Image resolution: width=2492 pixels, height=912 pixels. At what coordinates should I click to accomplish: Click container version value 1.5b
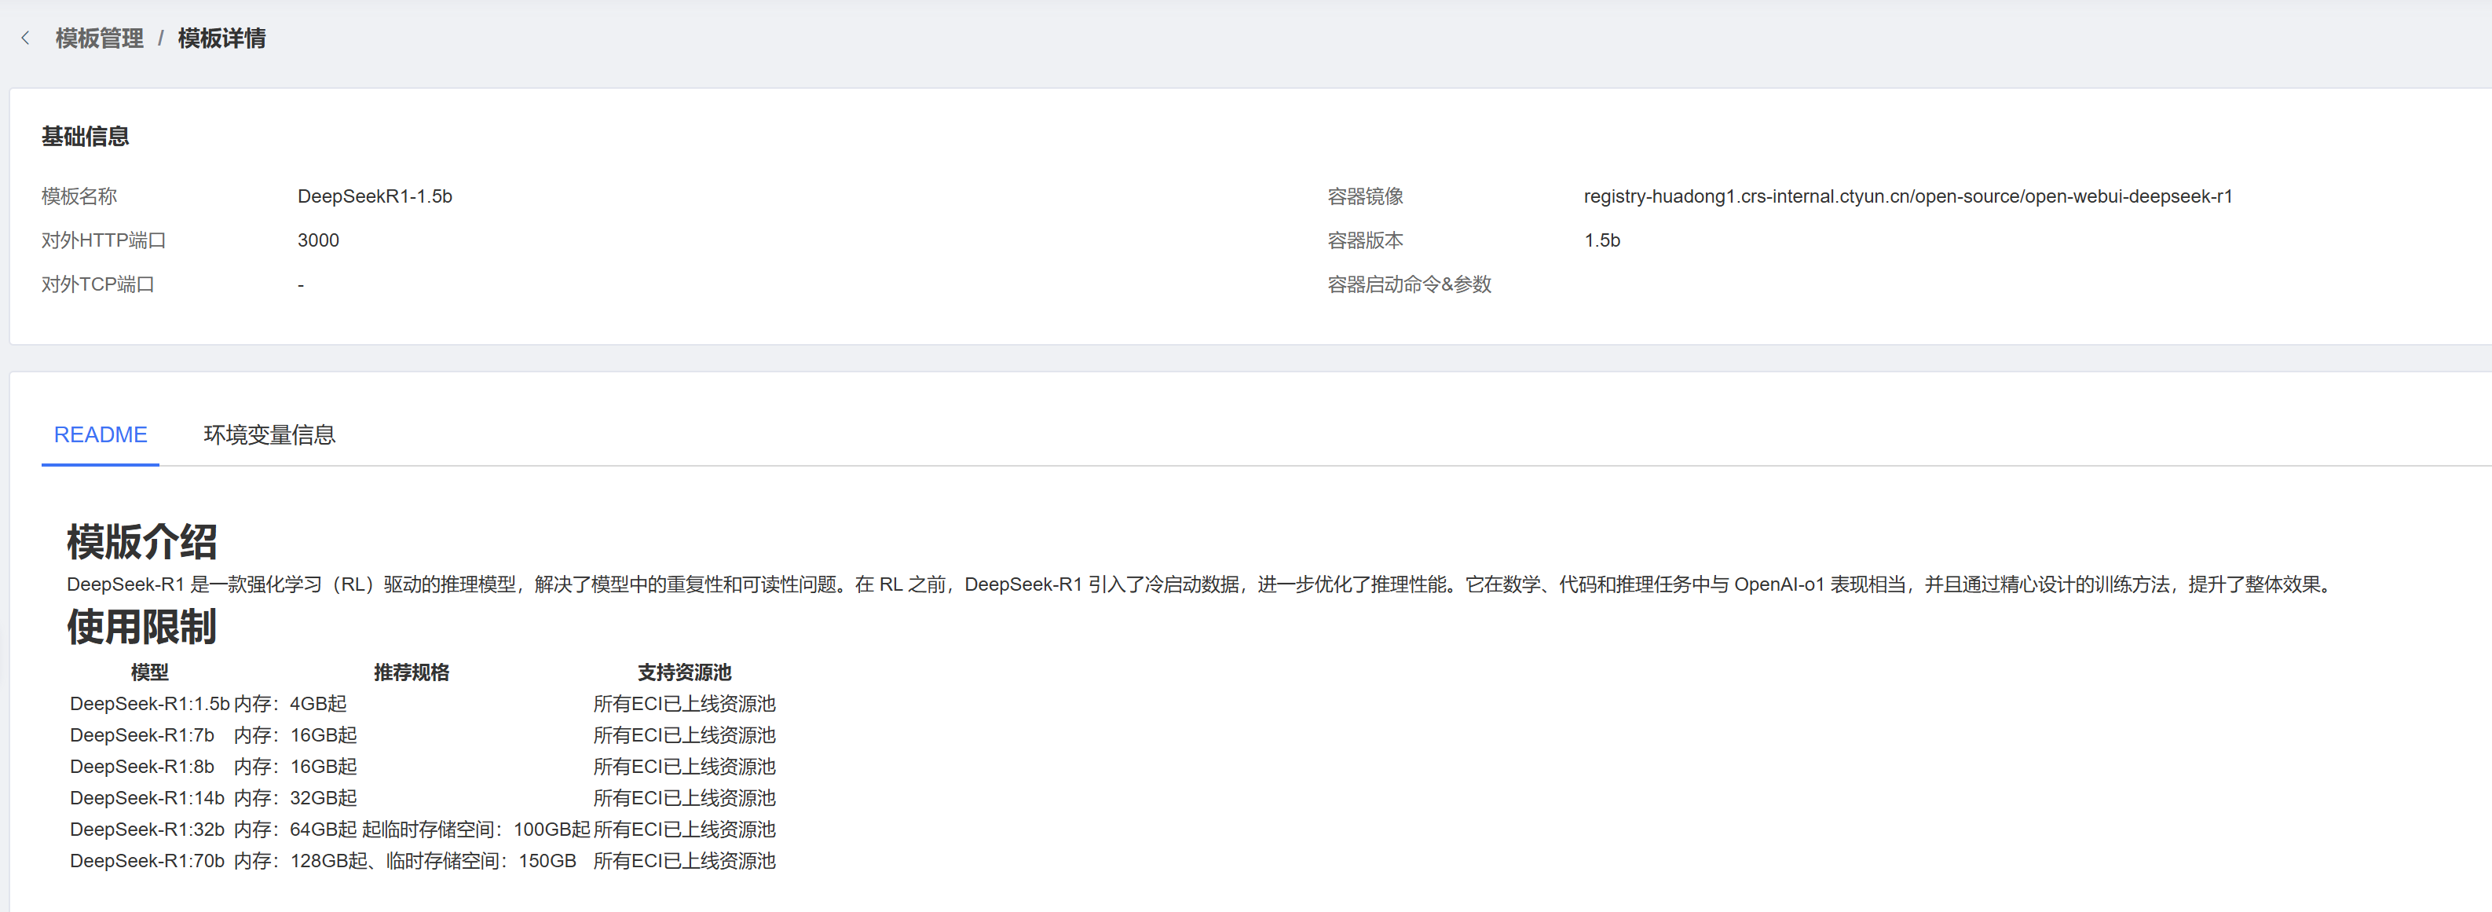pyautogui.click(x=1601, y=240)
